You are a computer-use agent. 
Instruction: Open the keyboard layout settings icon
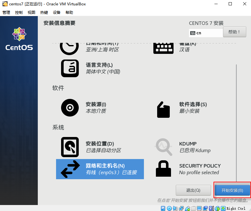[163, 48]
